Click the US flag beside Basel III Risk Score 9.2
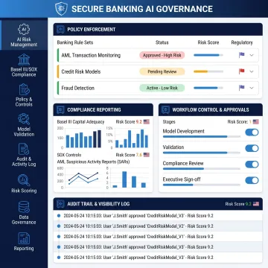 (147, 122)
